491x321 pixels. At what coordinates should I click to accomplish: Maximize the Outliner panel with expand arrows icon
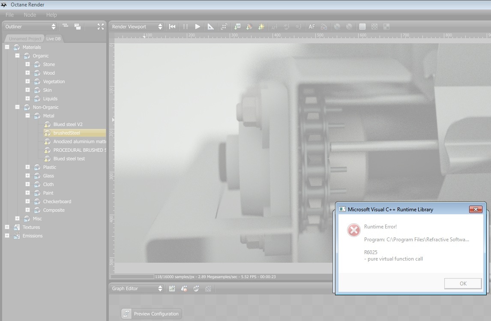tap(101, 27)
